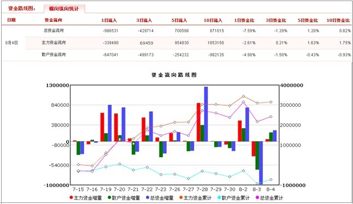Click the 10日流入 column header
Screen dimensions: 353x204
click(x=213, y=20)
